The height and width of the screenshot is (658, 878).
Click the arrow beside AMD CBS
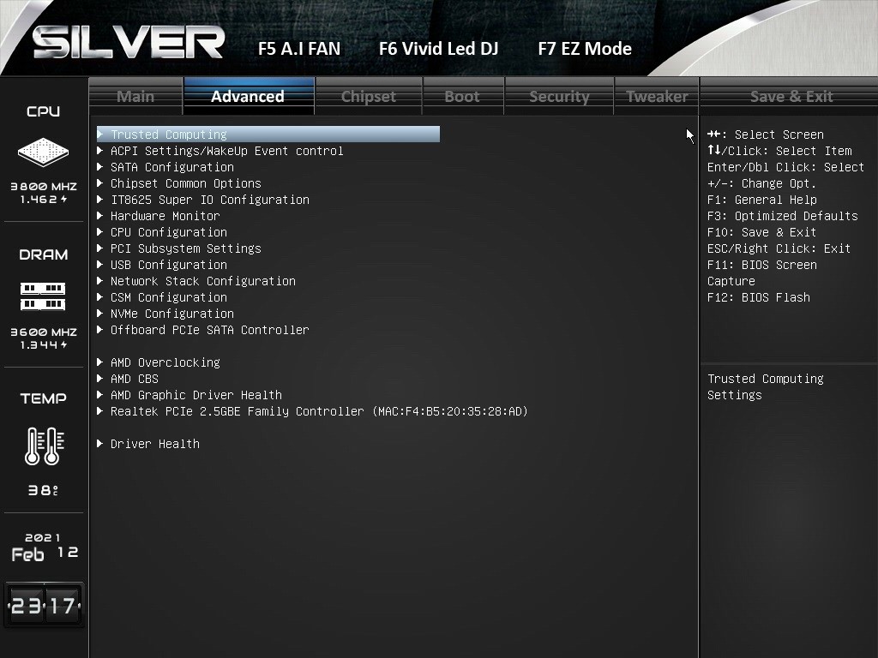click(x=100, y=378)
